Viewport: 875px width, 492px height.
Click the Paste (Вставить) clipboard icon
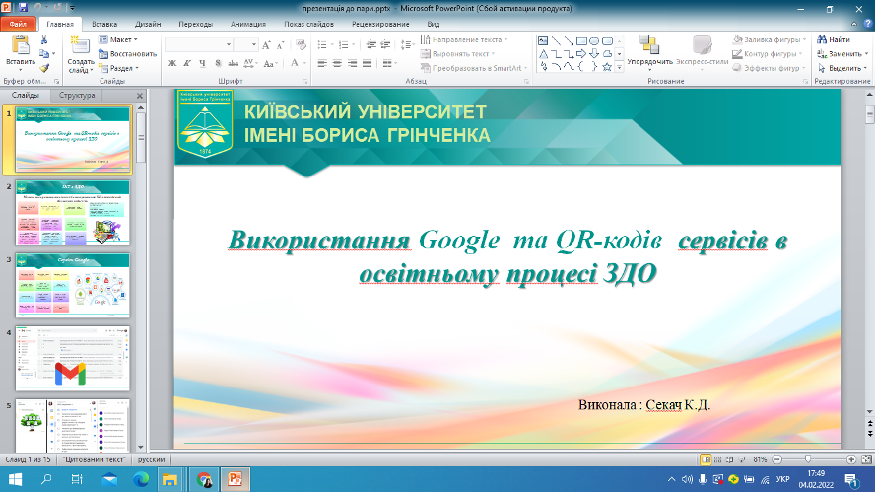(x=20, y=46)
